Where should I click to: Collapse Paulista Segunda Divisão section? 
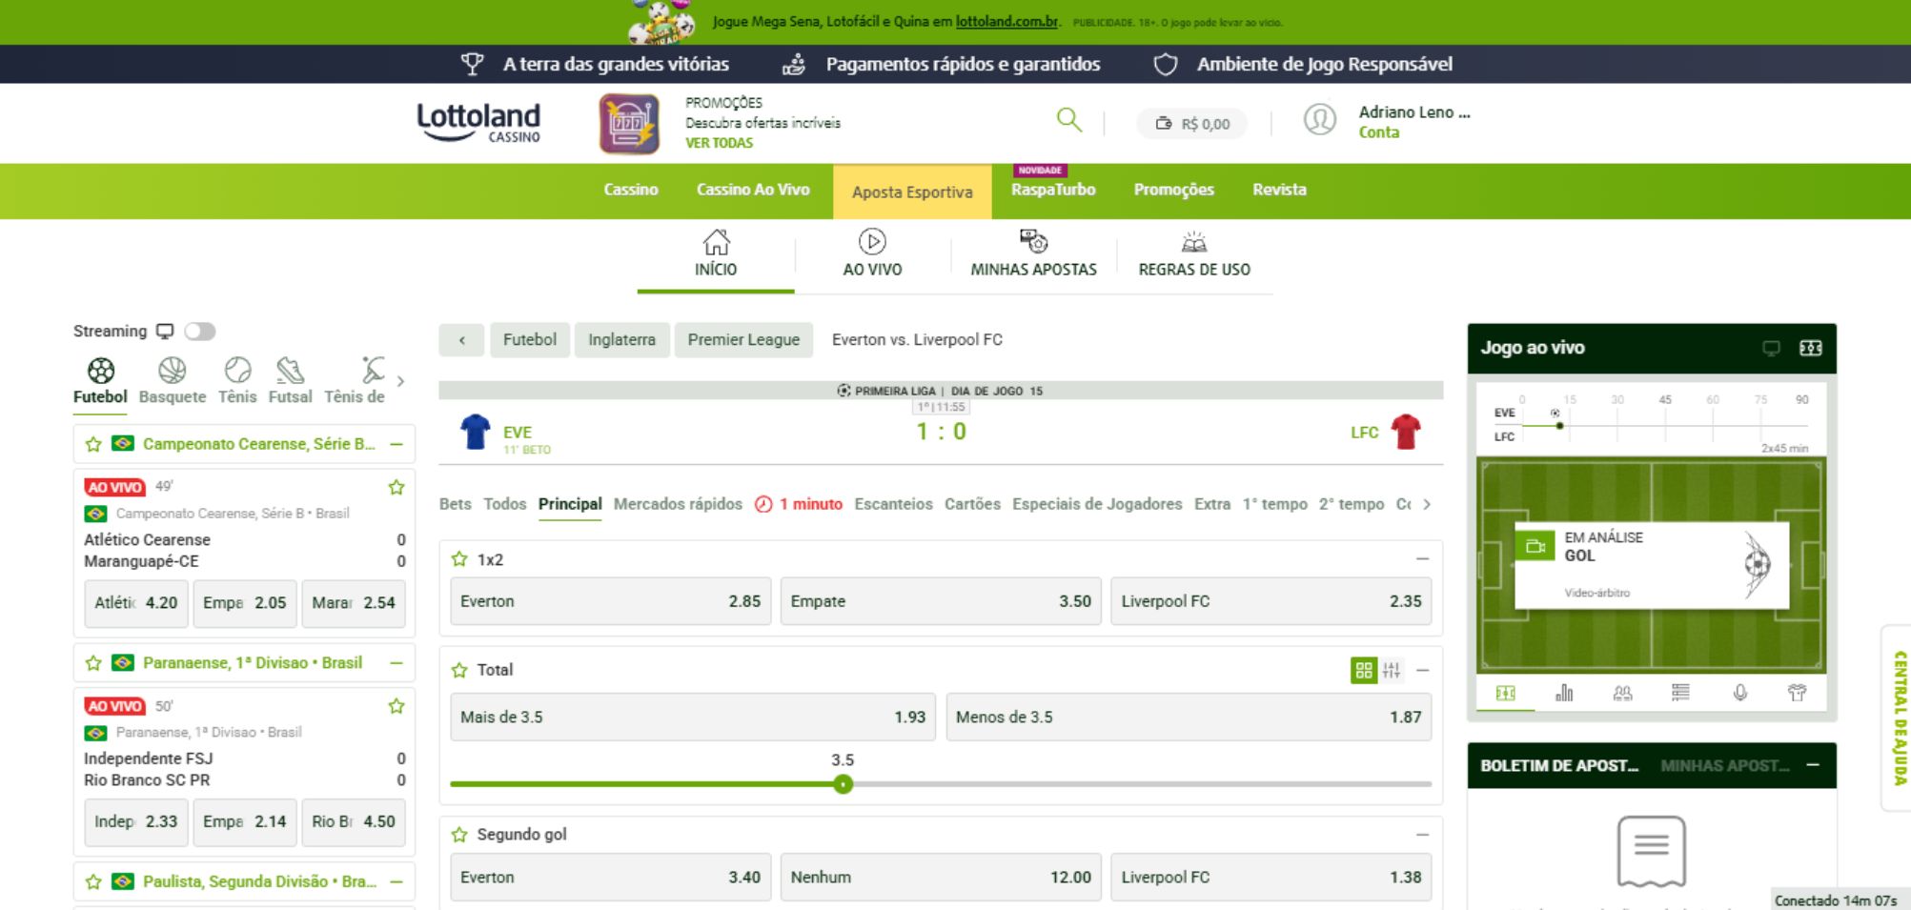pyautogui.click(x=396, y=882)
